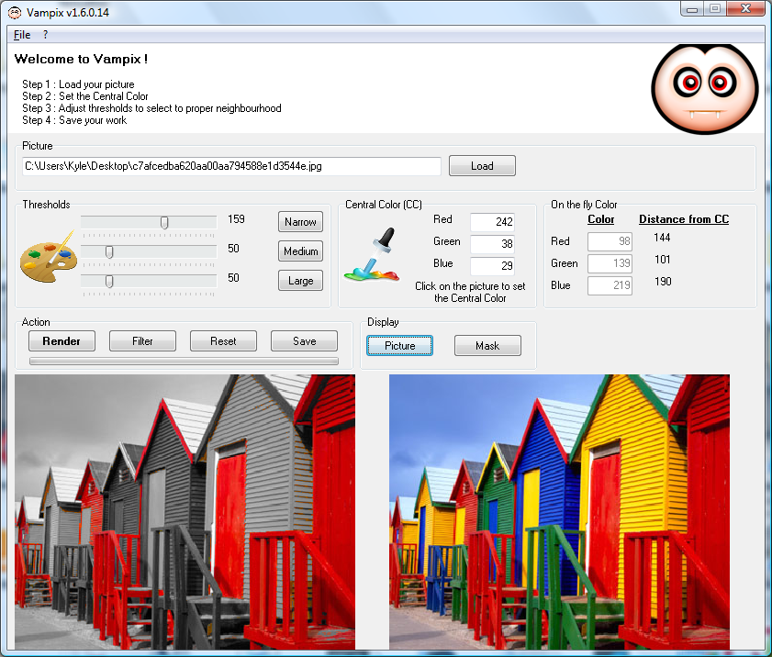772x657 pixels.
Task: Apply the Narrow threshold preset
Action: click(300, 222)
